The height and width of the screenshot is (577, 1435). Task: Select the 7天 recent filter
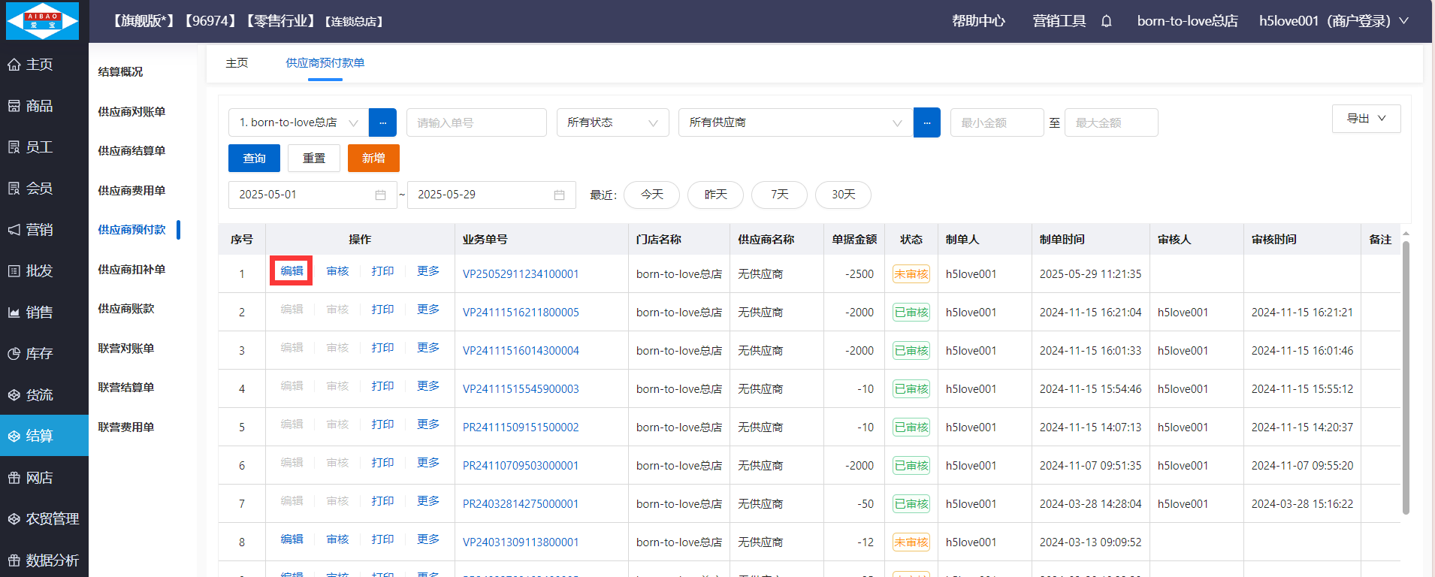click(779, 195)
